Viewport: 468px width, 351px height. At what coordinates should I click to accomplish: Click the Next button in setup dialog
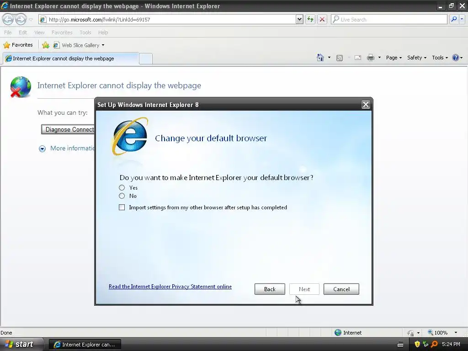[304, 289]
